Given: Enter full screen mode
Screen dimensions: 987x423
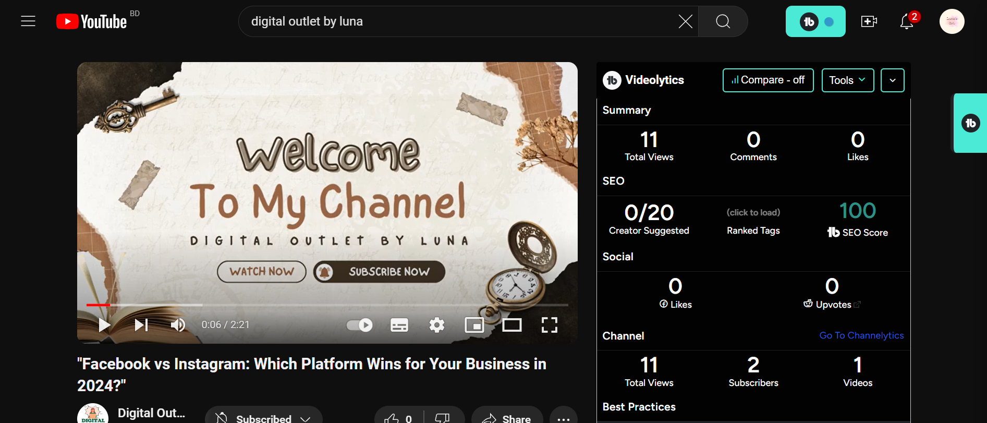Looking at the screenshot, I should [x=550, y=325].
